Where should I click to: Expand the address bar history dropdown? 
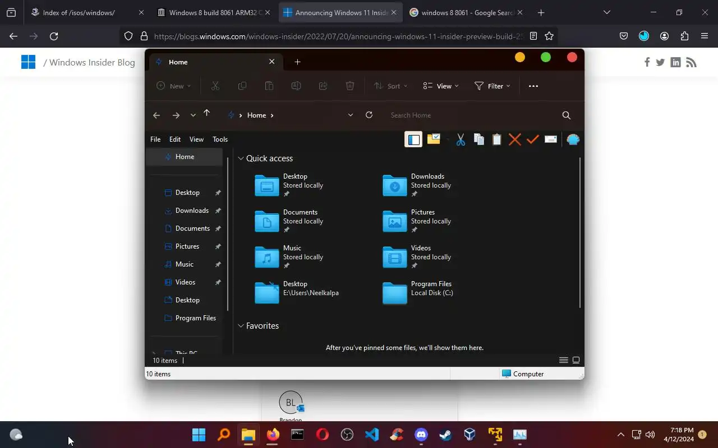[351, 115]
